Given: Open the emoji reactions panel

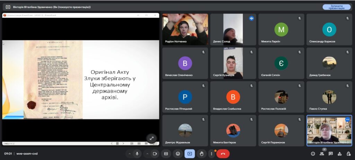Looking at the screenshot, I should (178, 153).
